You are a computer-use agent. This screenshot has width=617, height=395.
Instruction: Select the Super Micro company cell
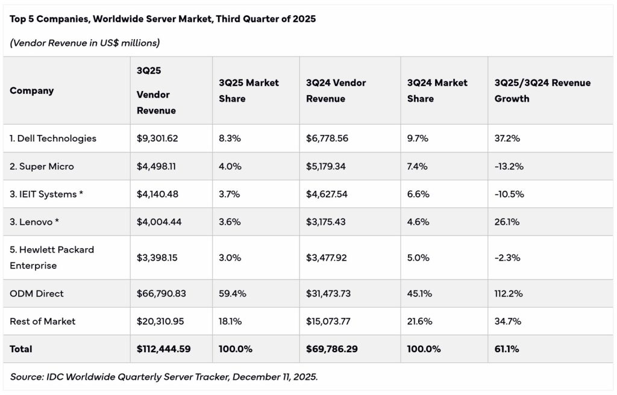(42, 166)
